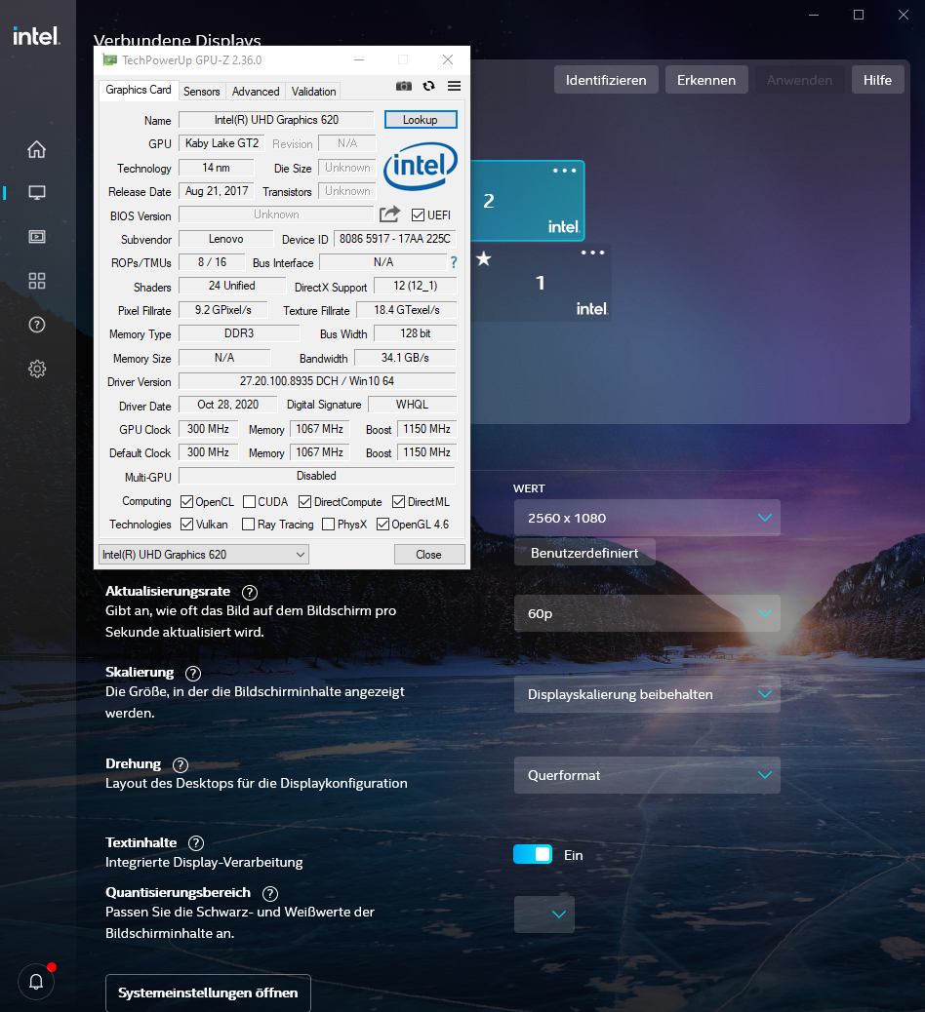
Task: Click the Oct 28, 2020 driver date value
Action: tap(228, 404)
